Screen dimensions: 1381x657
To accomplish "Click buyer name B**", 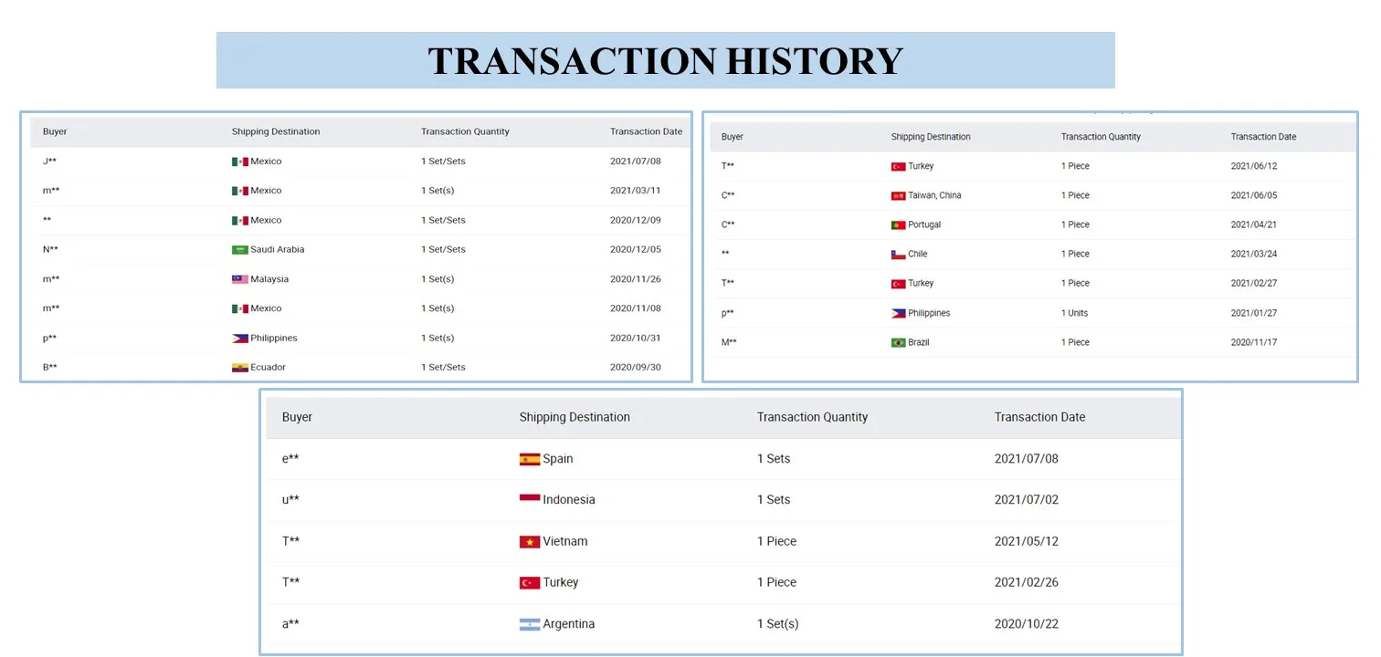I will click(50, 367).
